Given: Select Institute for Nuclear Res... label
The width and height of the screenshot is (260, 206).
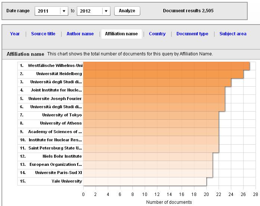Looking at the screenshot, I should click(55, 140).
